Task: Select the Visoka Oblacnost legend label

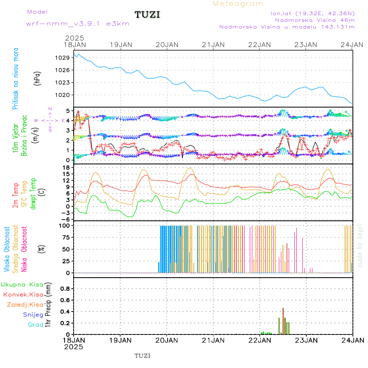Action: click(x=7, y=249)
